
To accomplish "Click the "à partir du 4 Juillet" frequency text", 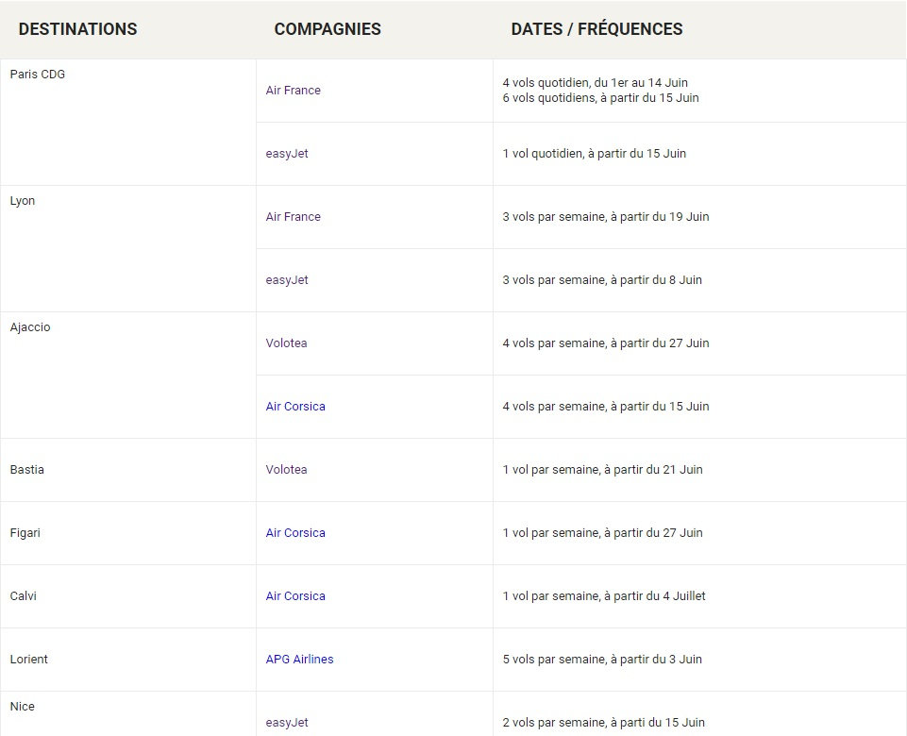I will point(658,596).
